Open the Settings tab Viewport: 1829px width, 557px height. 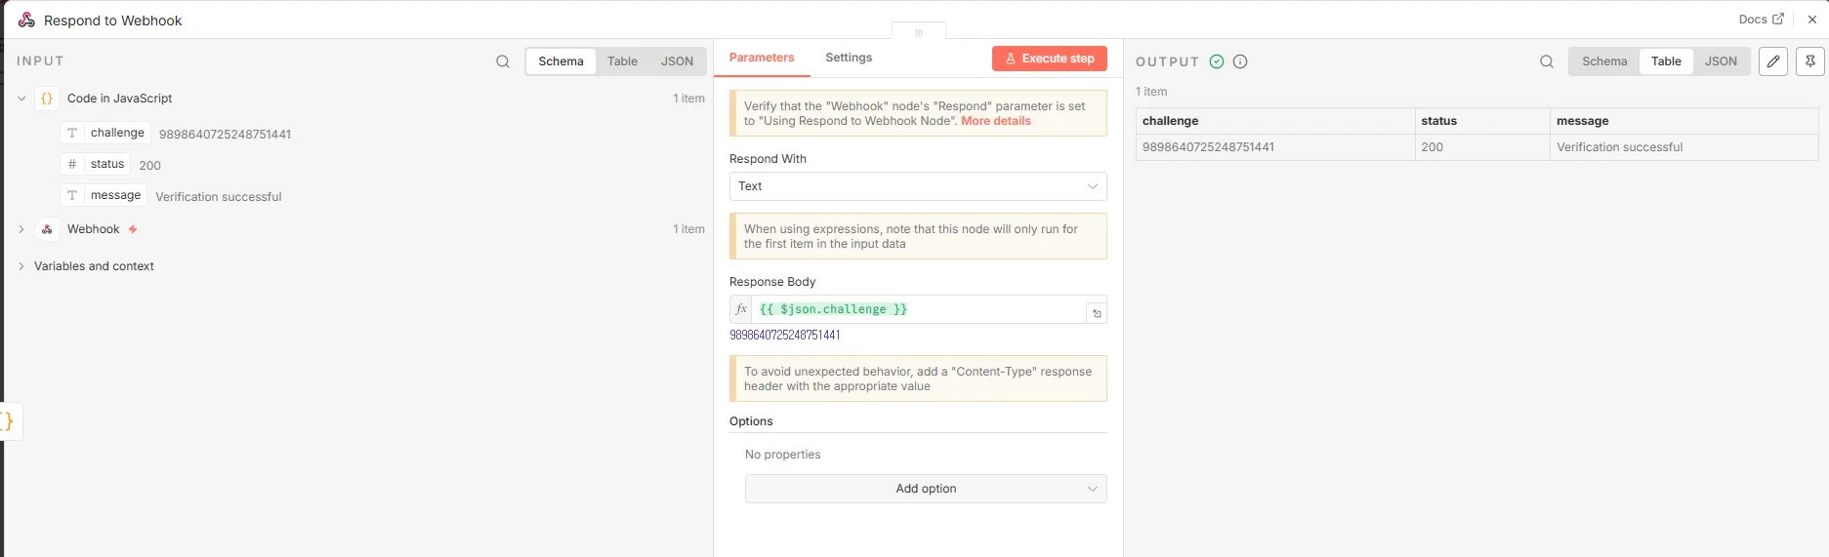(x=849, y=58)
